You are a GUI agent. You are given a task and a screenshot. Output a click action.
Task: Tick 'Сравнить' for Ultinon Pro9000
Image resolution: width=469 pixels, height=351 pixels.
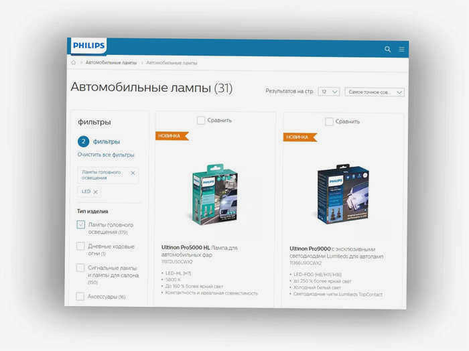pos(329,121)
